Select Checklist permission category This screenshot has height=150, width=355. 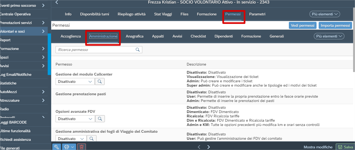click(x=198, y=36)
